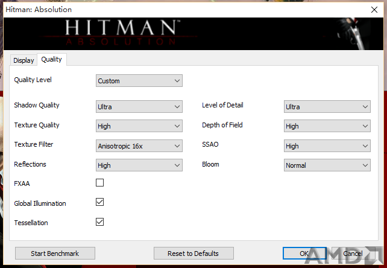Open the Bloom dropdown
Viewport: 387px width, 268px height.
327,165
